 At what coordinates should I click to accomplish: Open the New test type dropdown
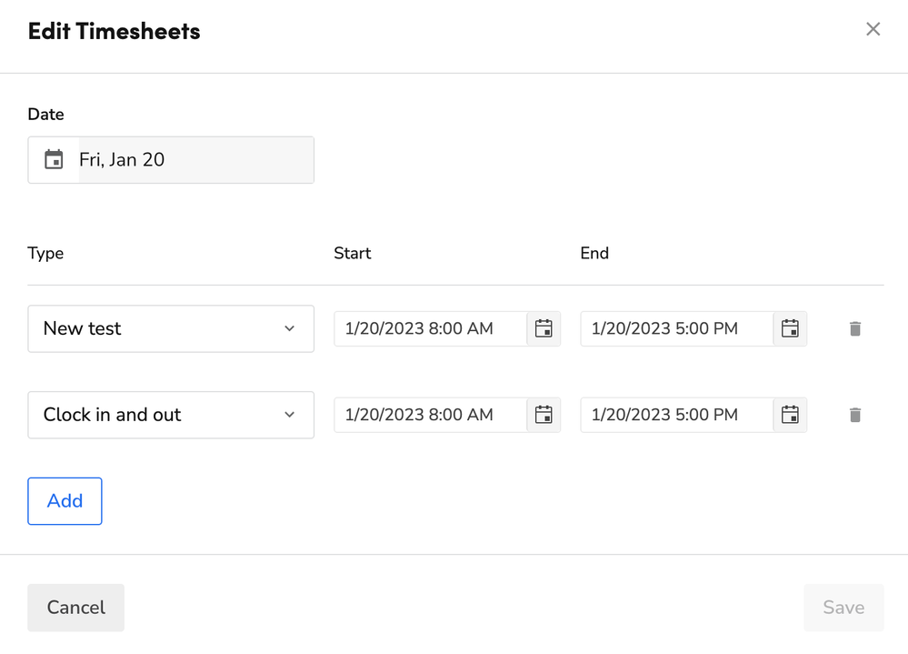coord(170,328)
